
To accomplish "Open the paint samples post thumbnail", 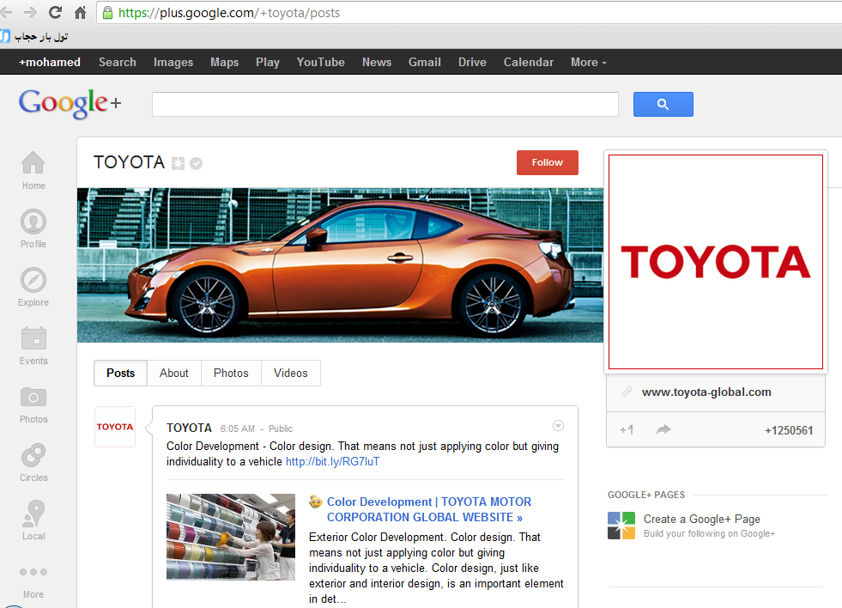I will 231,537.
